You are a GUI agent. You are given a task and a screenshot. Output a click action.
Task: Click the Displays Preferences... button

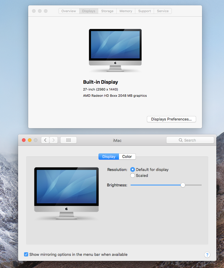pos(171,119)
